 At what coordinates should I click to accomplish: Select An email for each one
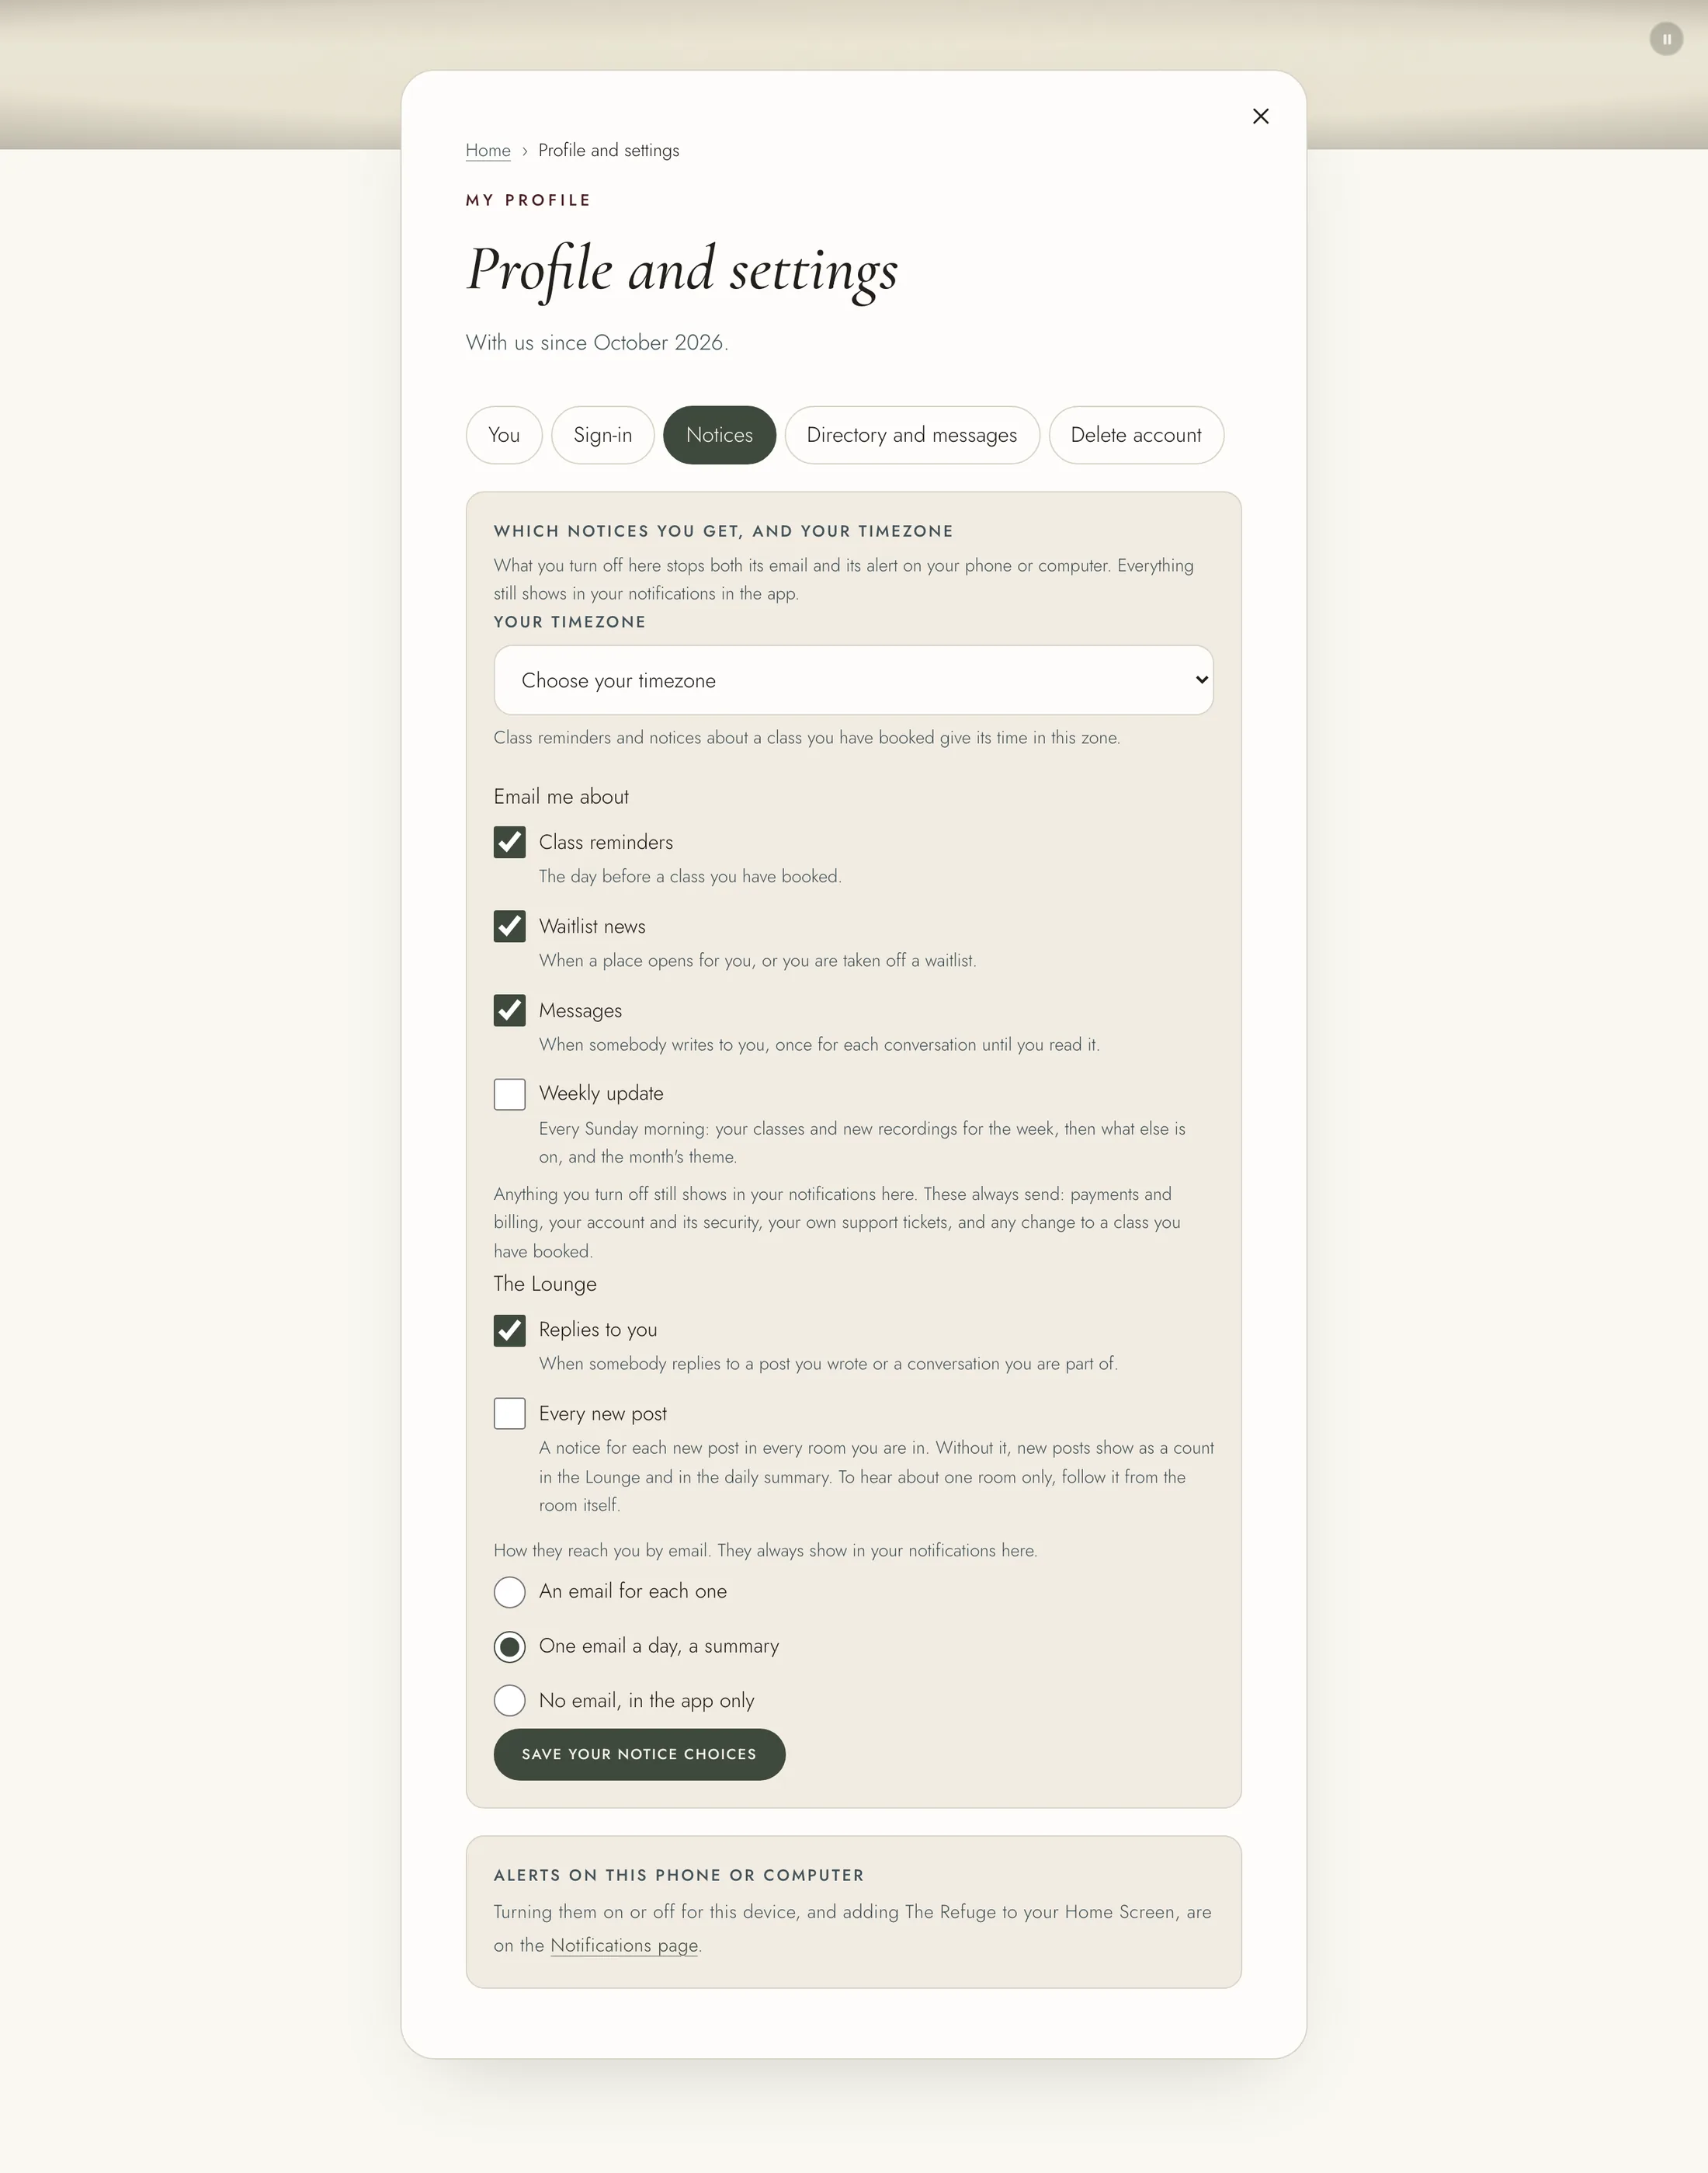tap(509, 1592)
